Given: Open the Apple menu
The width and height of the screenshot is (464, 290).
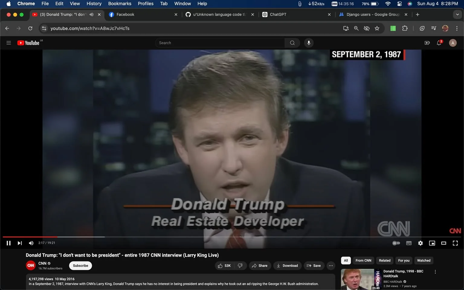Looking at the screenshot, I should [8, 4].
